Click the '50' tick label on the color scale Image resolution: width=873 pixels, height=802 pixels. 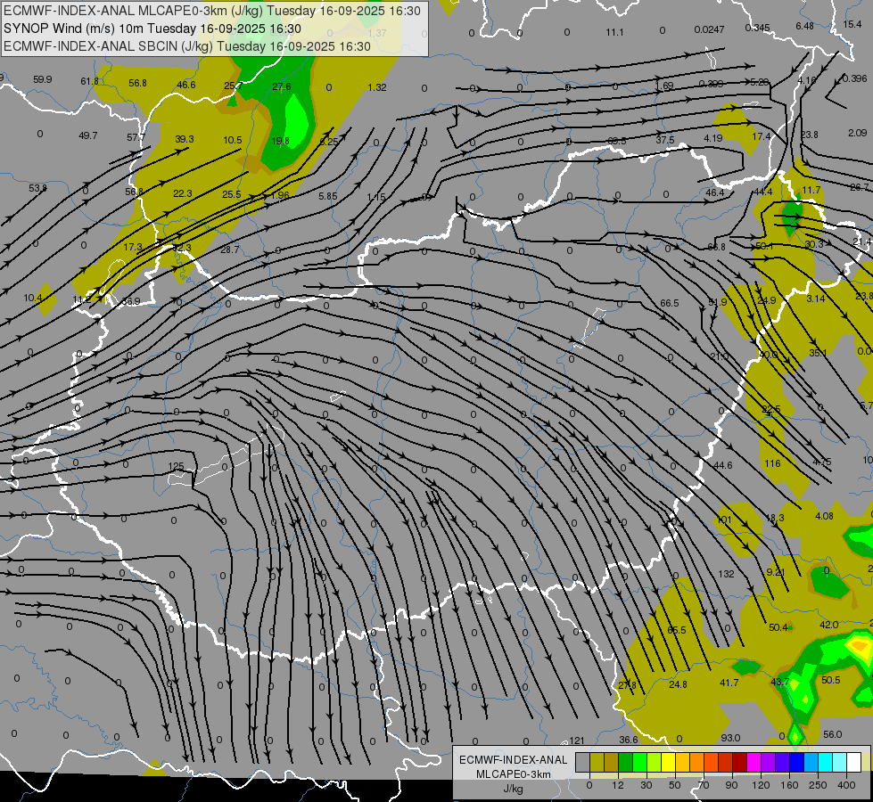click(x=675, y=785)
